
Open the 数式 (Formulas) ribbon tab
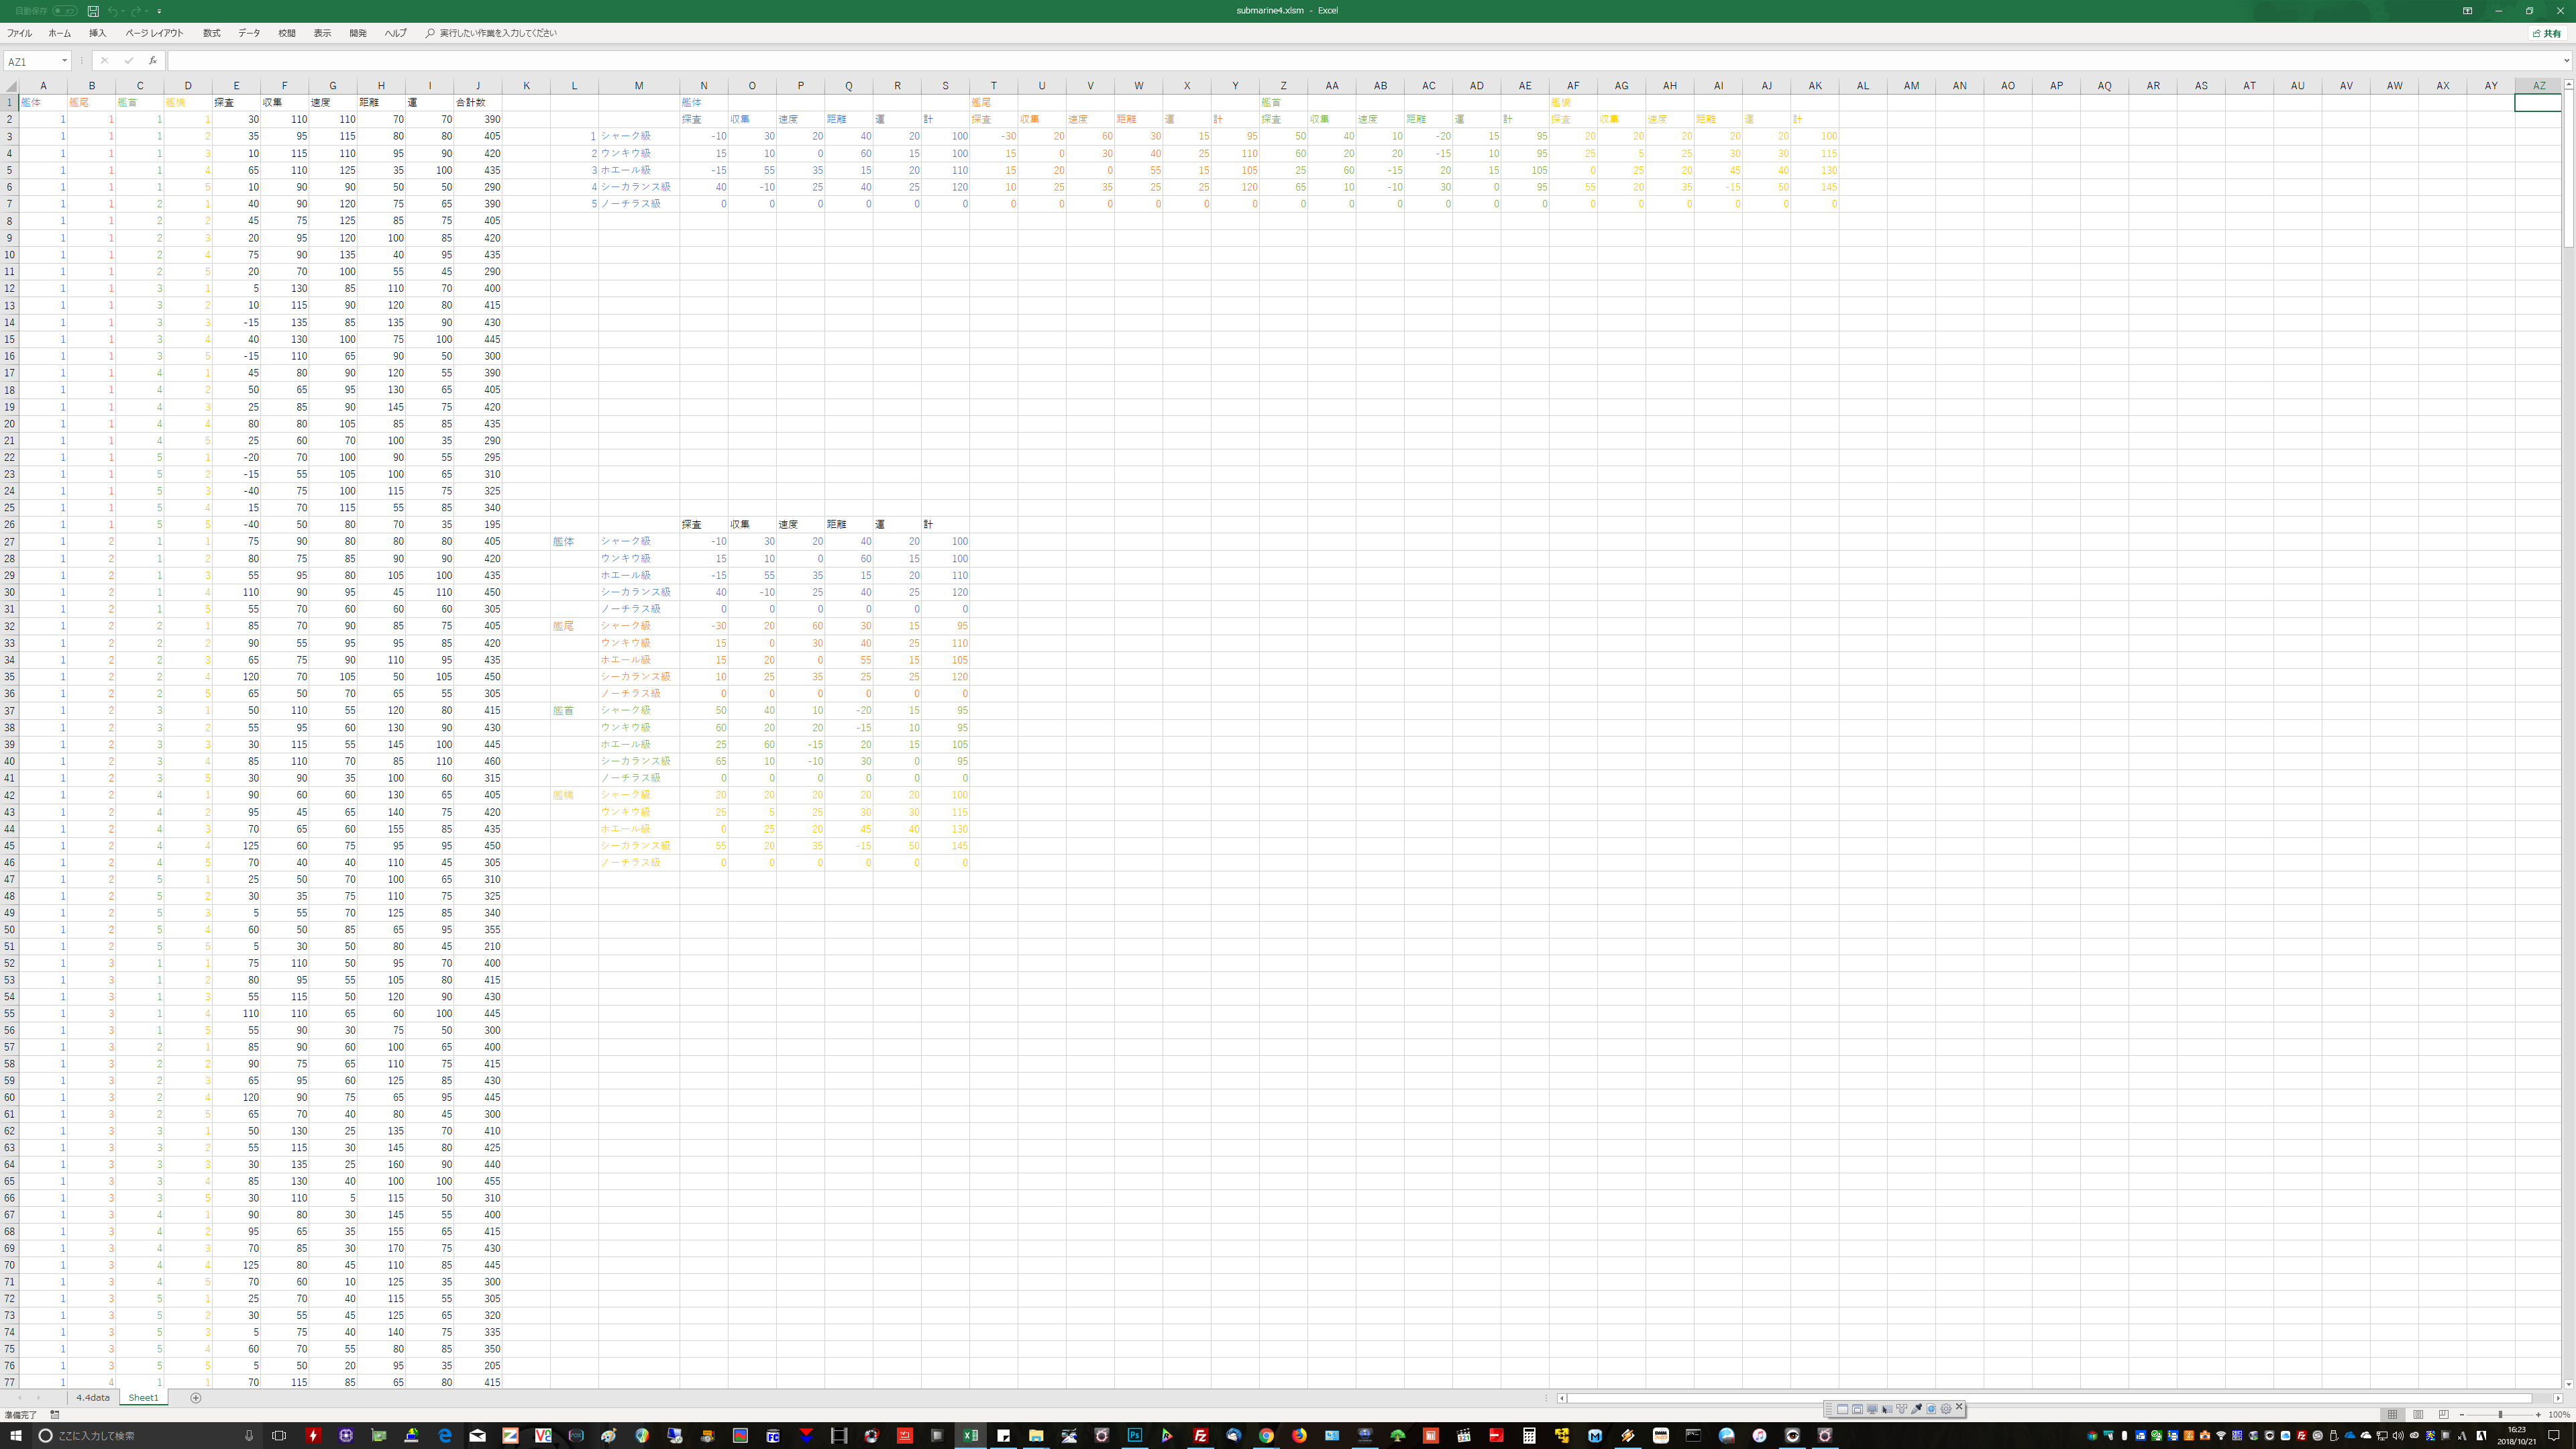(x=211, y=33)
